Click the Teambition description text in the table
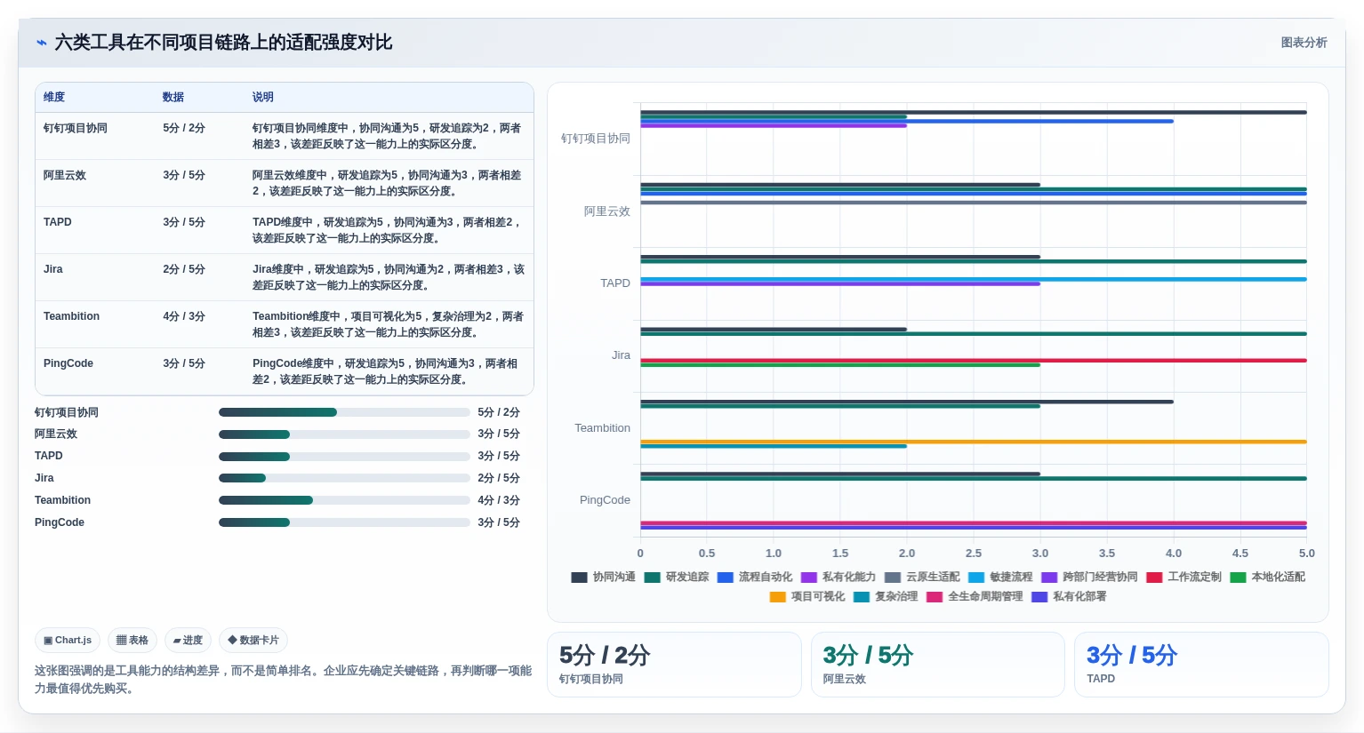The height and width of the screenshot is (733, 1364). 389,324
